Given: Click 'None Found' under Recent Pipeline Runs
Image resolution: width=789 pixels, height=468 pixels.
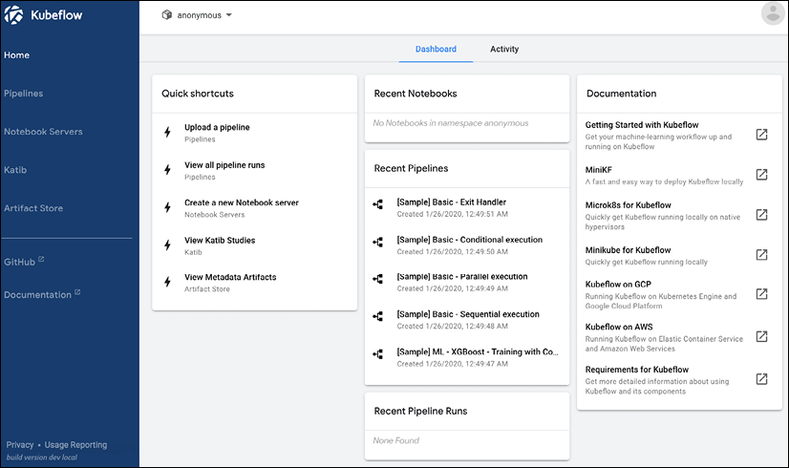Looking at the screenshot, I should coord(396,441).
